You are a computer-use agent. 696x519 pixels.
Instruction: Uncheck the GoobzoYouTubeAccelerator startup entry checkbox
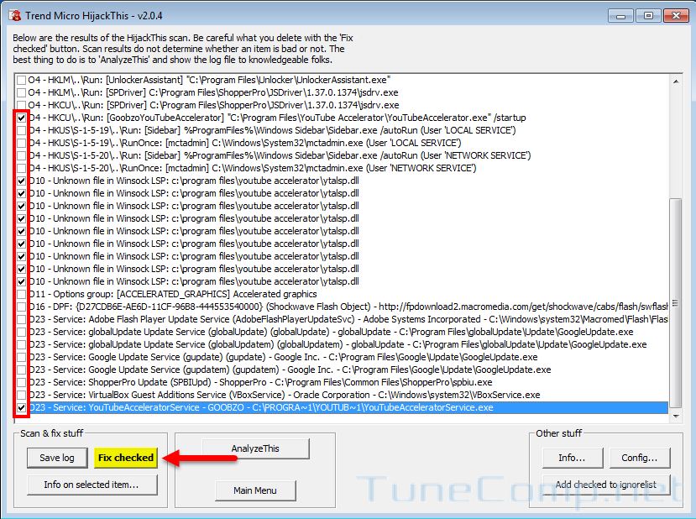click(x=21, y=118)
